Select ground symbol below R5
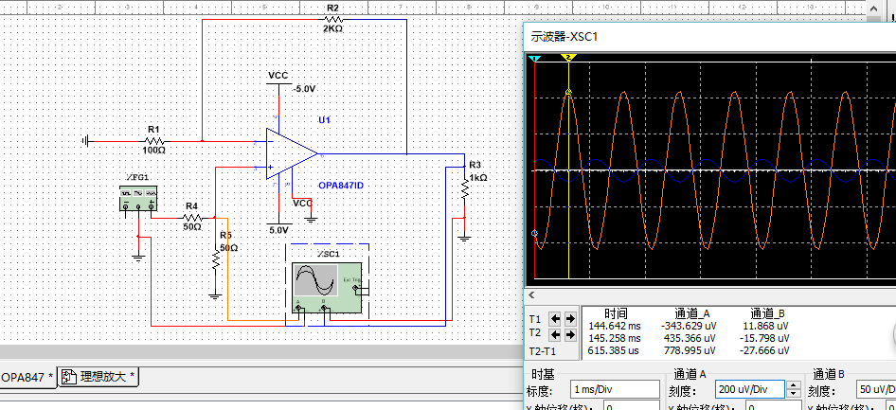Screen dimensions: 896x410 215,294
